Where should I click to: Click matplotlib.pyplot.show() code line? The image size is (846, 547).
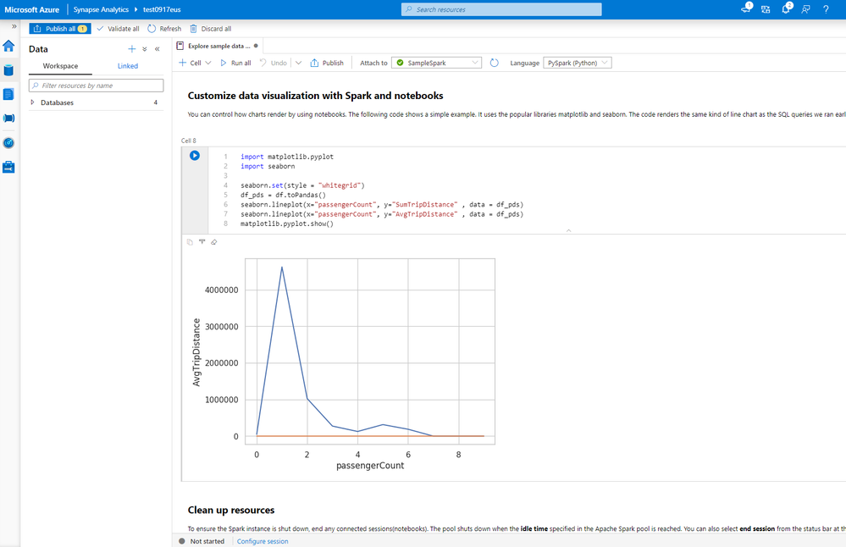pyautogui.click(x=287, y=224)
